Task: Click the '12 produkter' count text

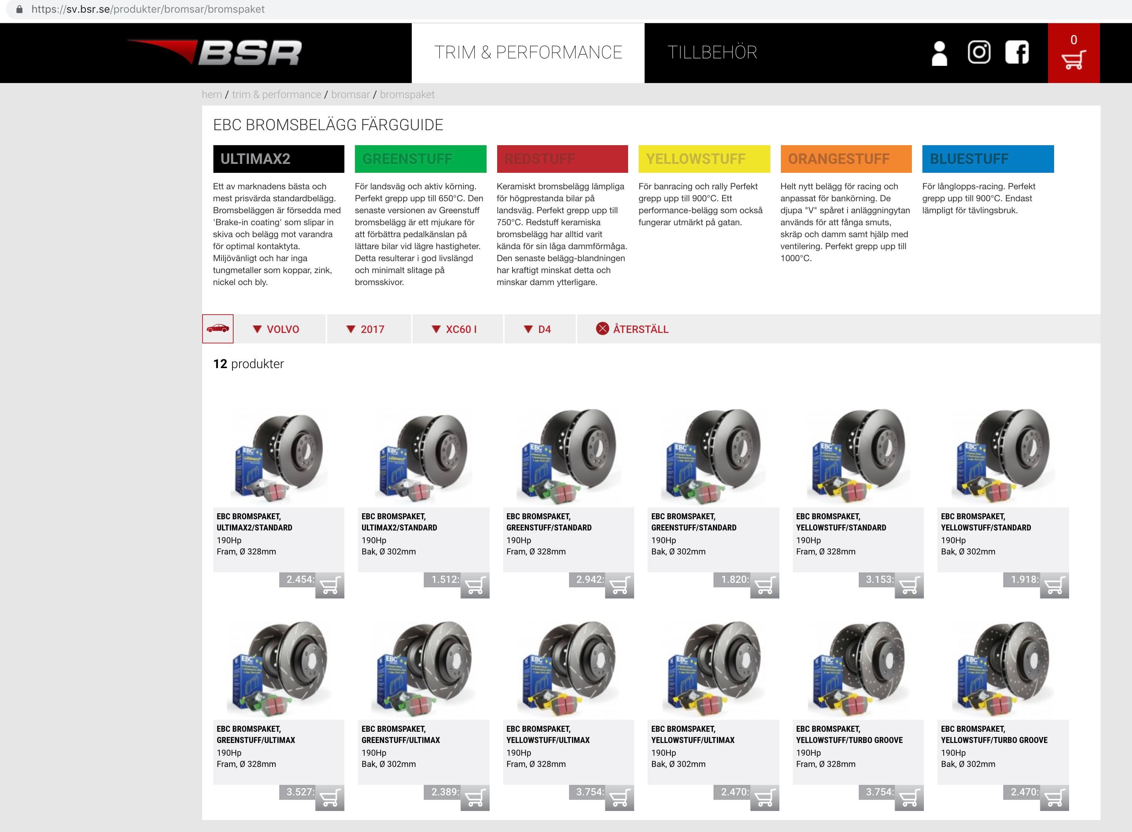Action: coord(249,364)
